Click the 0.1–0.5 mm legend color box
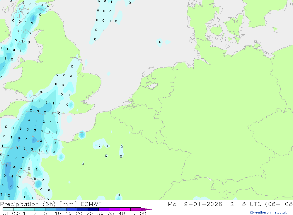Viewport: 293px width, 215px height. click(x=8, y=209)
